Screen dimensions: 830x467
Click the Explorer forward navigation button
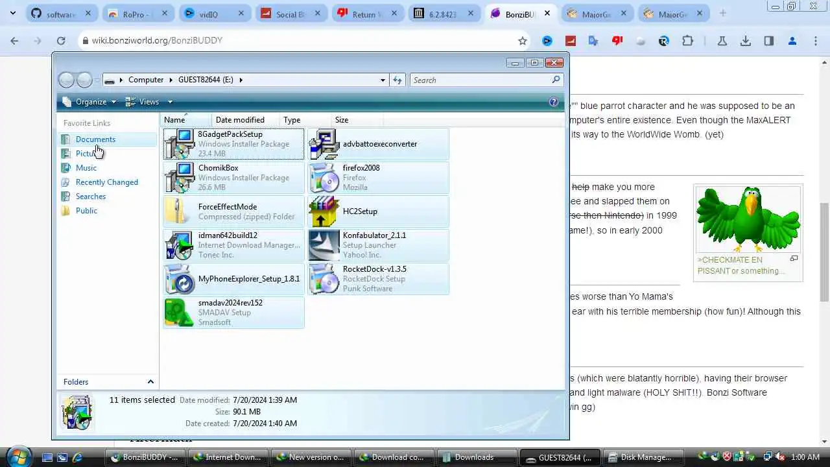coord(85,80)
